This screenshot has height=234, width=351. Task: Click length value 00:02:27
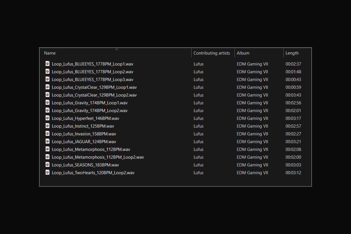pyautogui.click(x=293, y=134)
